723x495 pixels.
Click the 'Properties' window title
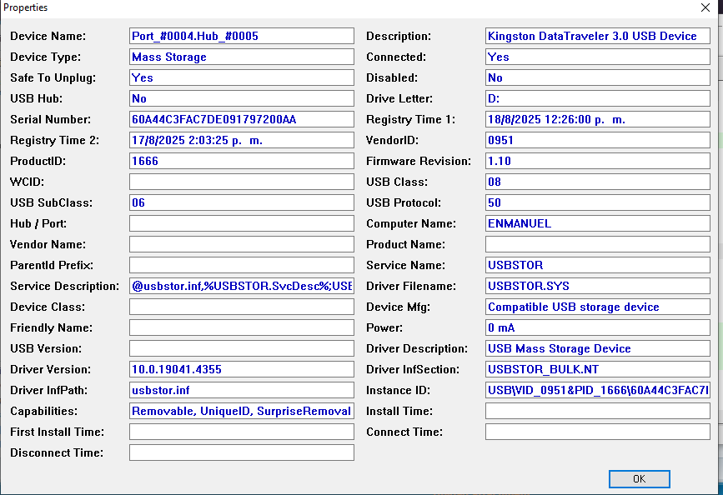point(25,7)
